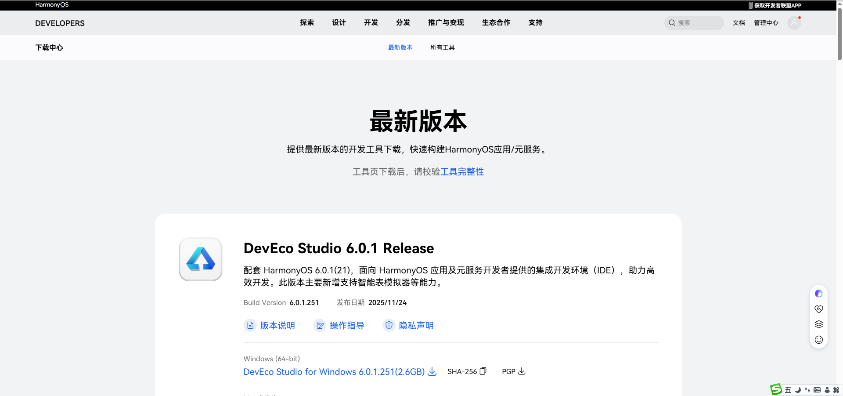Open the soft keyboard icon in IME toolbar
The height and width of the screenshot is (396, 843).
(817, 390)
